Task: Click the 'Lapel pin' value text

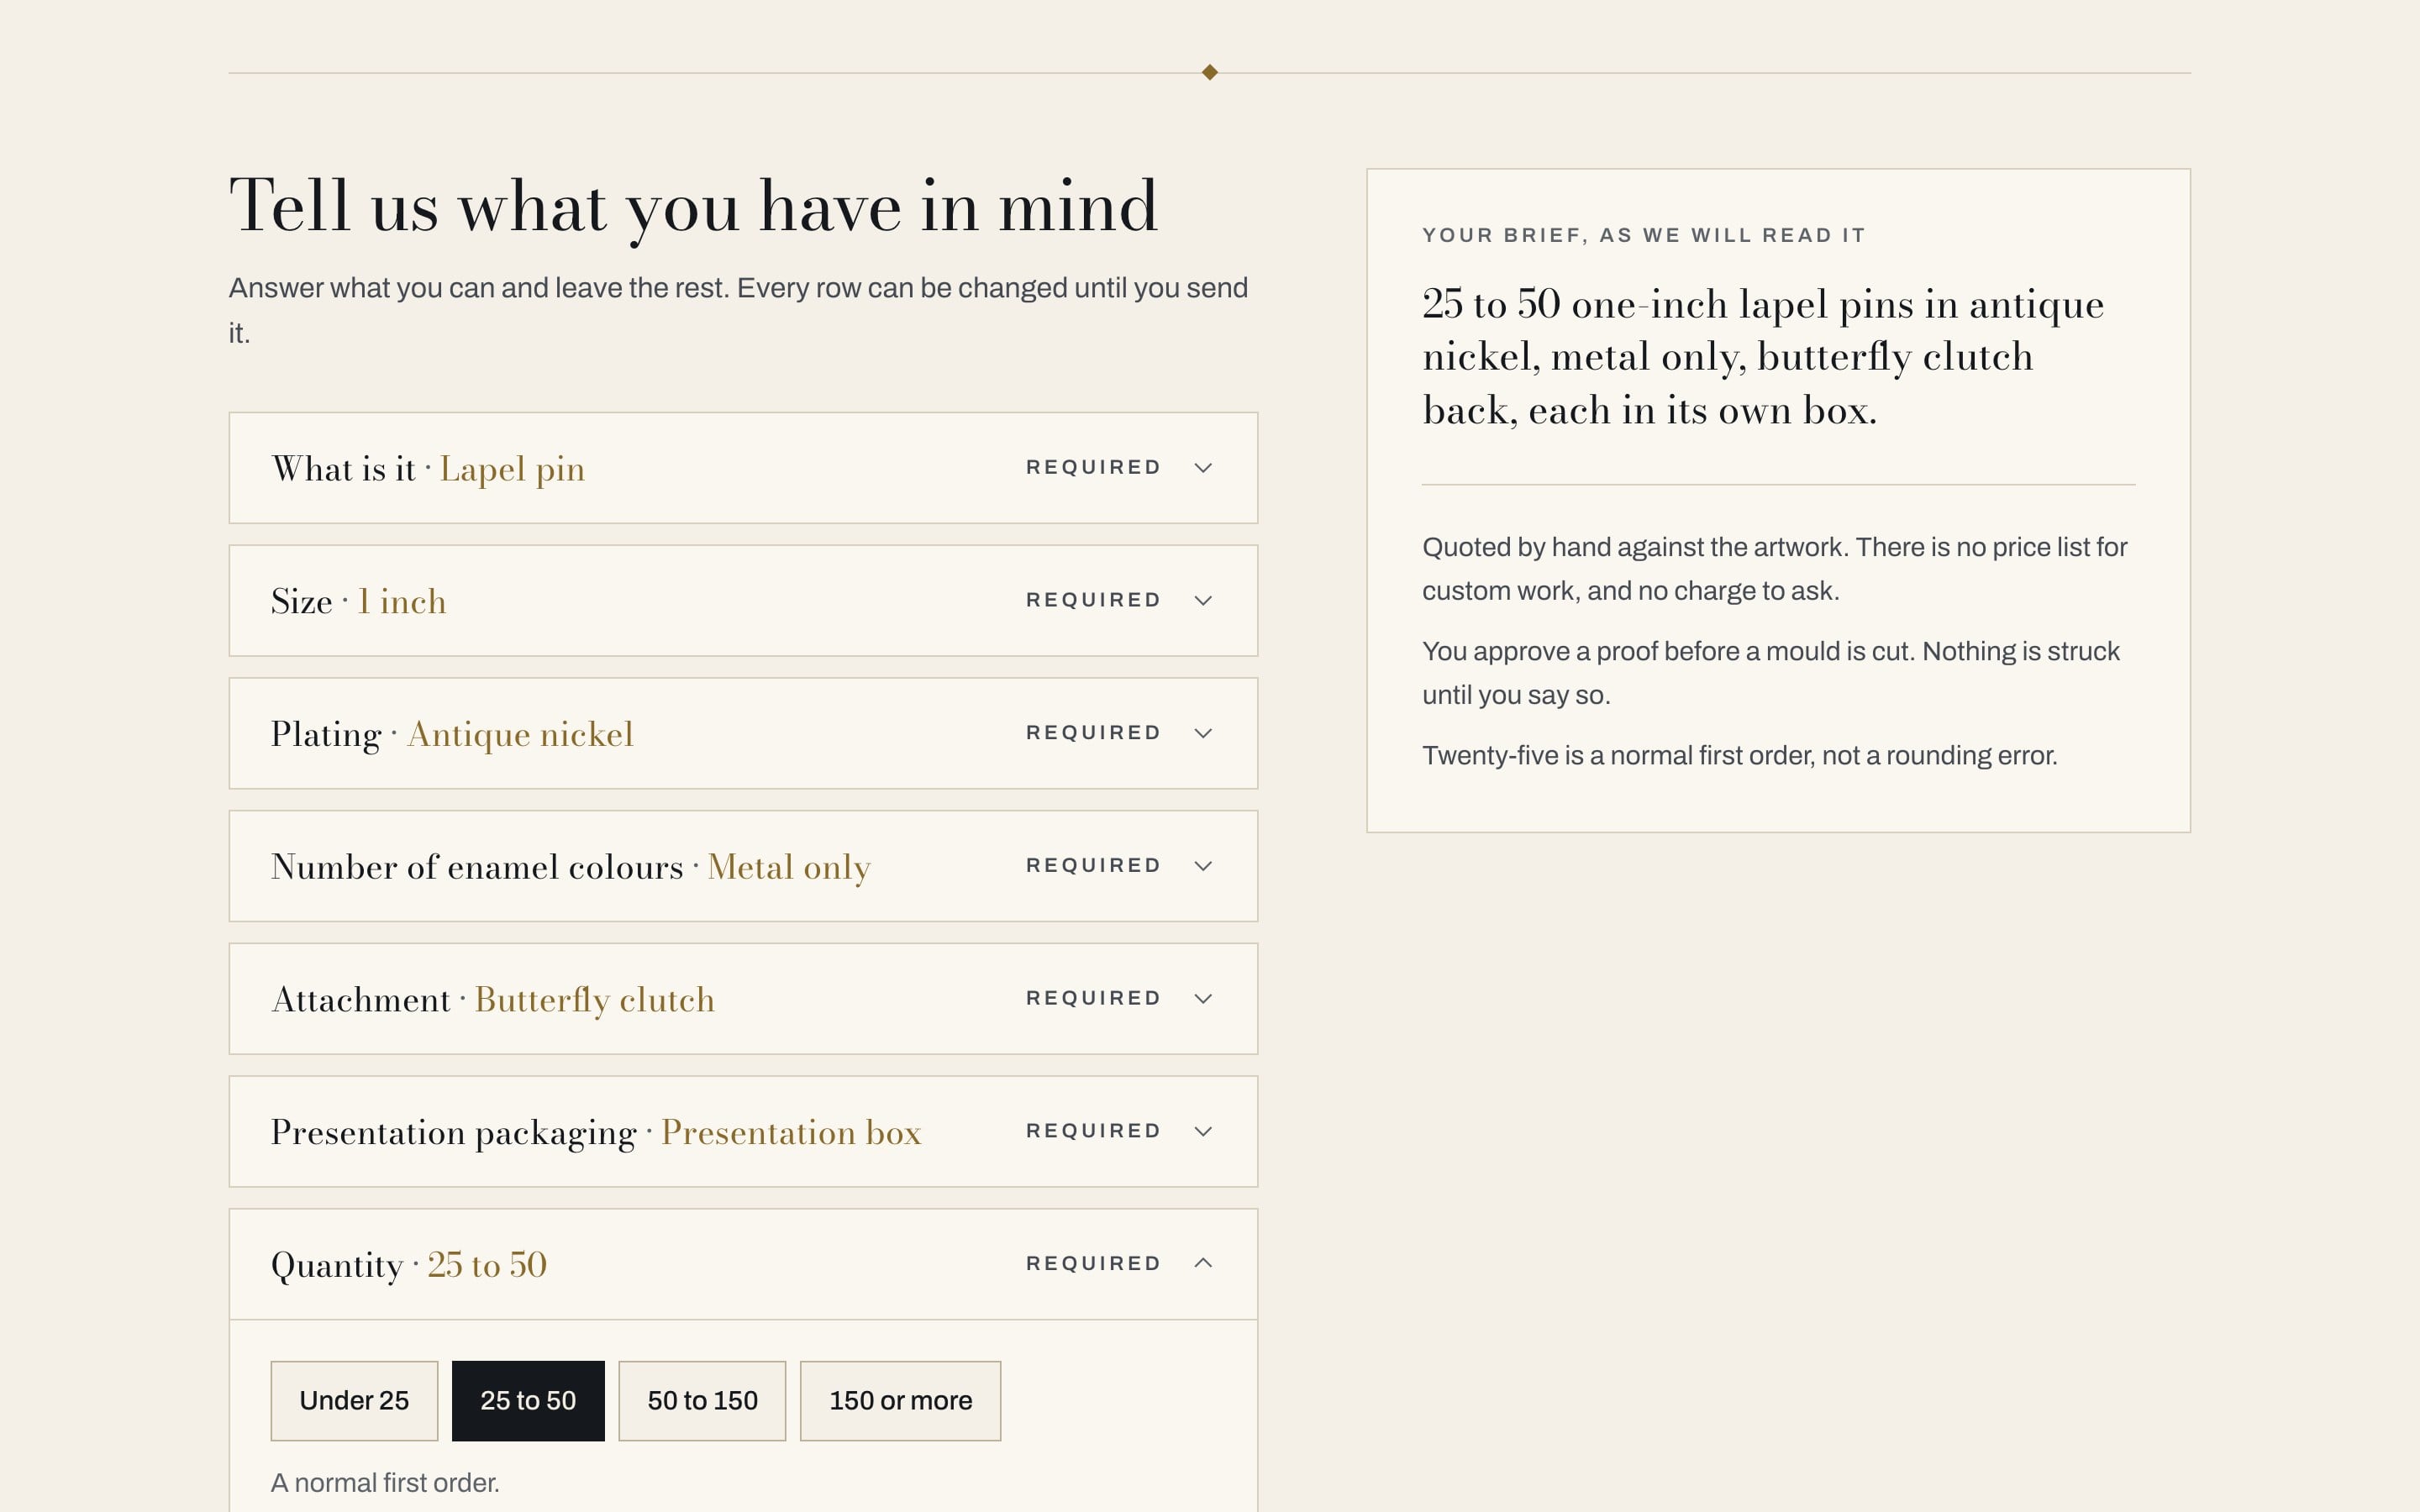Action: (x=512, y=469)
